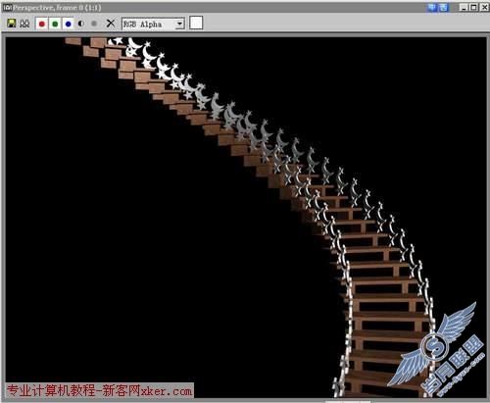Screen dimensions: 490x403
Task: Enable monochrome display gray circle
Action: 94,24
